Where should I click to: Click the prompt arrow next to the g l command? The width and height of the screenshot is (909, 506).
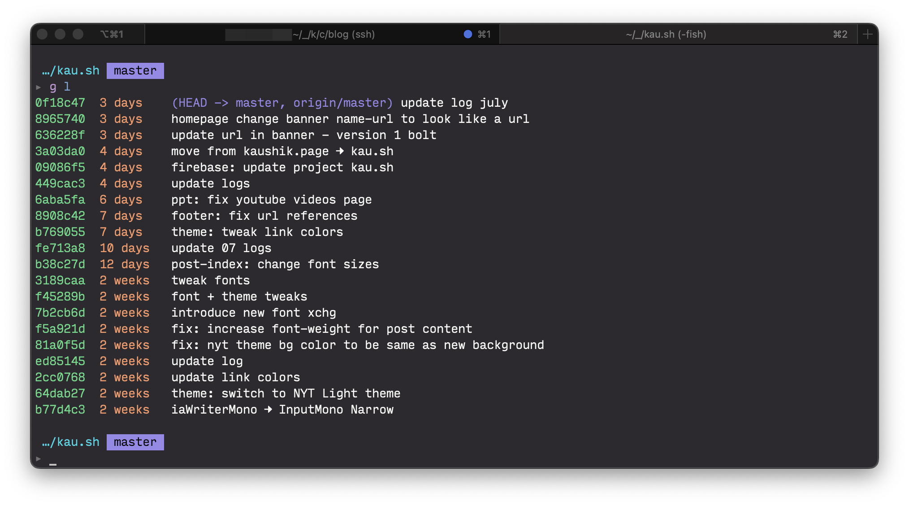(x=38, y=87)
